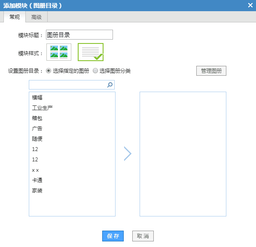Image resolution: width=256 pixels, height=247 pixels.
Task: Click the 管理图册 button
Action: pyautogui.click(x=211, y=71)
